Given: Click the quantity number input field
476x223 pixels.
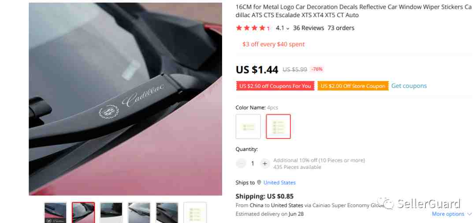Looking at the screenshot, I should (253, 164).
